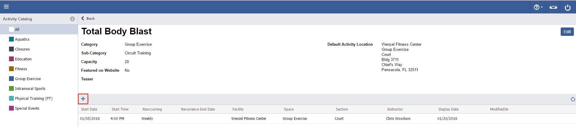Viewport: 576px width, 127px height.
Task: Open the Education category
Action: click(23, 59)
